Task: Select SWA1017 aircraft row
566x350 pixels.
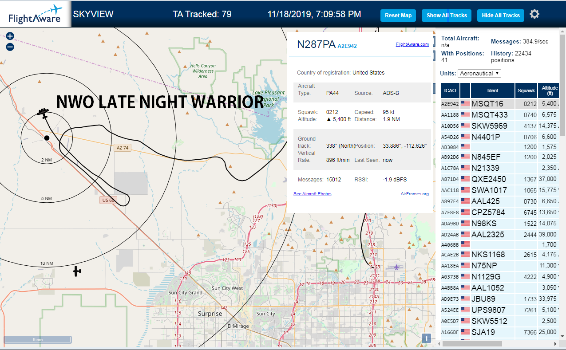Action: [x=500, y=190]
